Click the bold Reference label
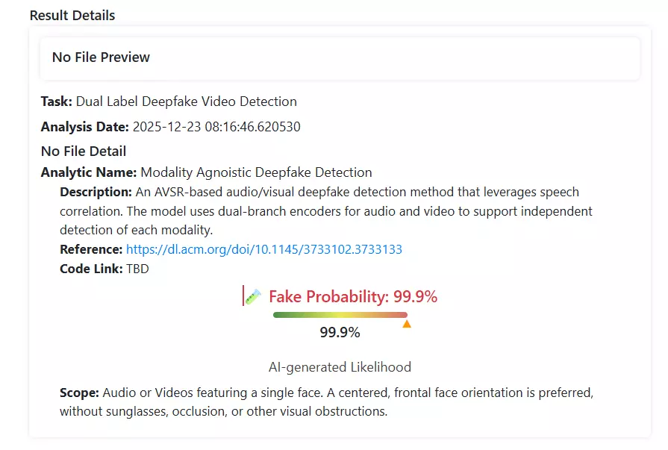668x450 pixels. [91, 249]
